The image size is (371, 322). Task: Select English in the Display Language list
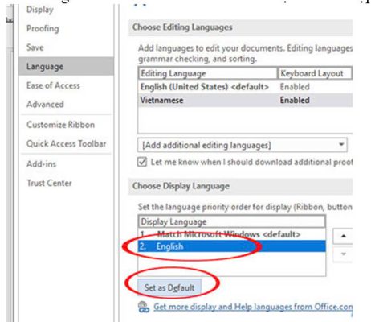pos(232,246)
